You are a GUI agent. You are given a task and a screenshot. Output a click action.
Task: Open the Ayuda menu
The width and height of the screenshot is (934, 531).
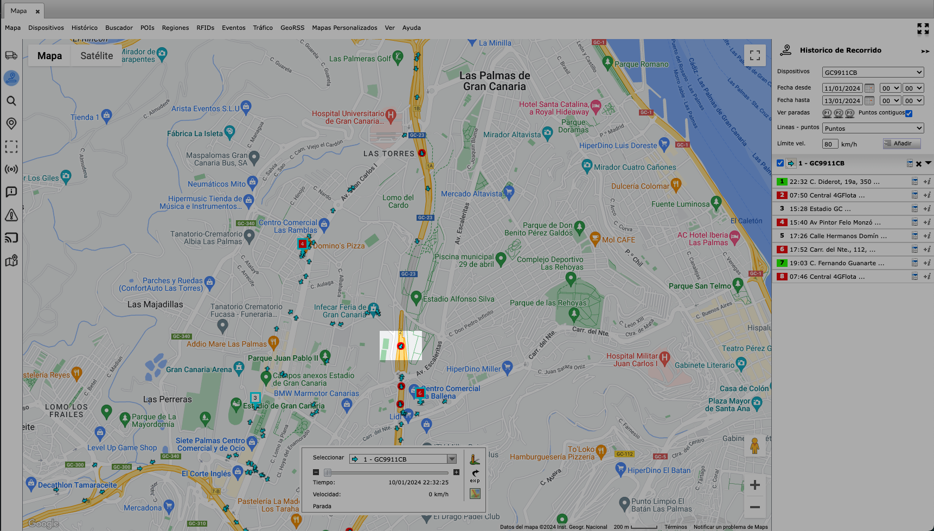[411, 28]
